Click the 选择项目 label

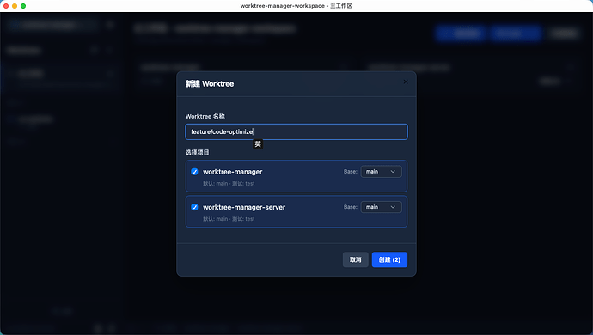(197, 152)
